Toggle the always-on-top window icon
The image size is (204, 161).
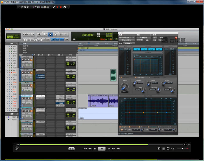[x=168, y=148]
